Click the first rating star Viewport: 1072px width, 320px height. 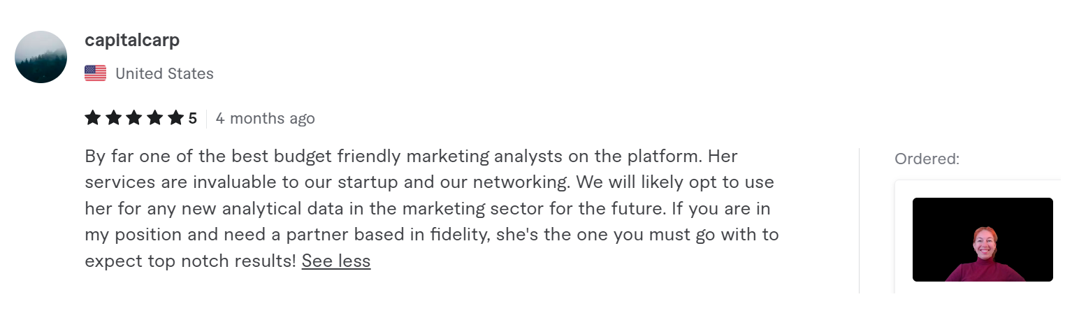tap(92, 118)
